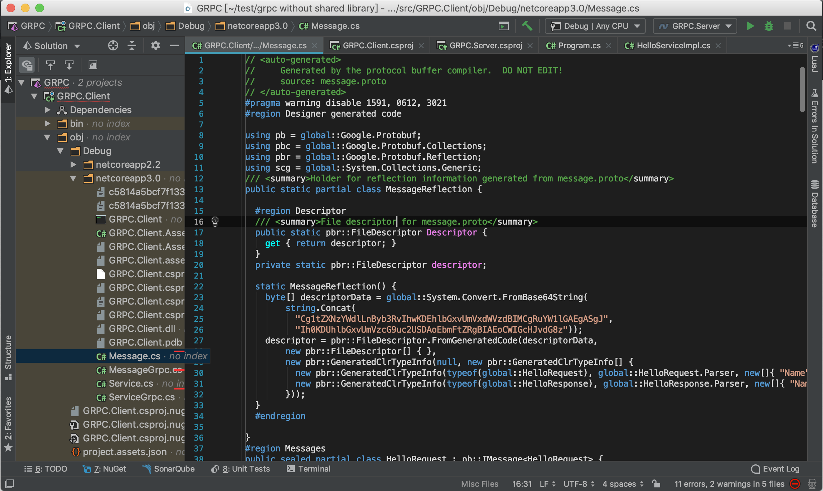Screen dimensions: 823x491
Task: Toggle read-only lock icon in status bar
Action: coord(656,483)
